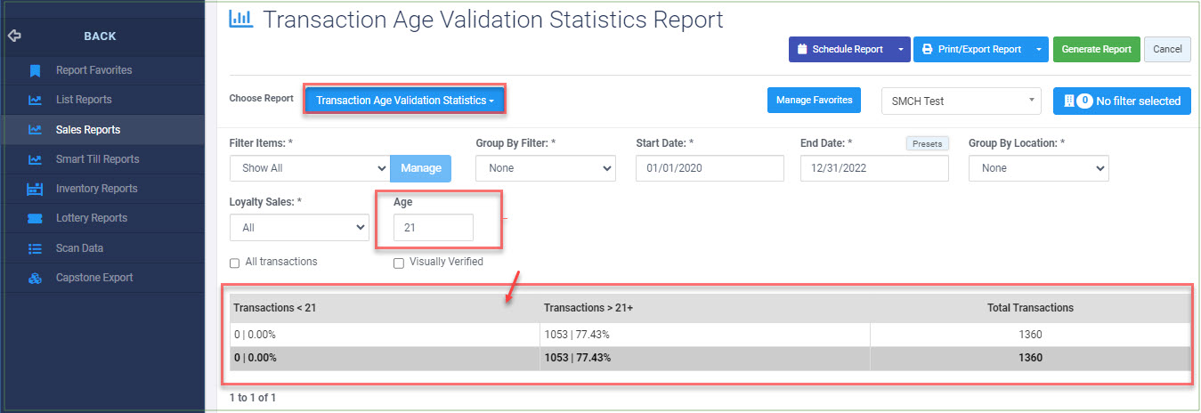Click the Capstone Export icon
1201x413 pixels.
click(35, 278)
